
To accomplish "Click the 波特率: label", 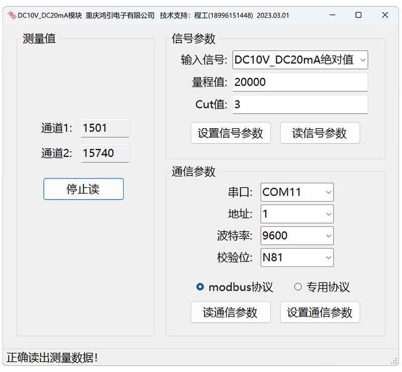I will 235,235.
